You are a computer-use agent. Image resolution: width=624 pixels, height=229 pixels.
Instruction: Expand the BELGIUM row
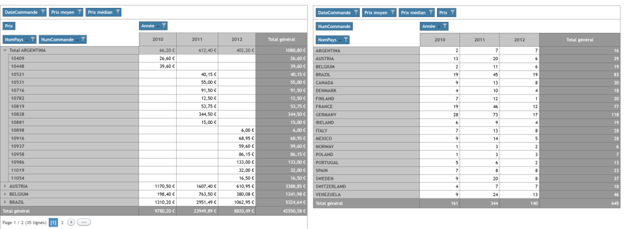point(5,194)
